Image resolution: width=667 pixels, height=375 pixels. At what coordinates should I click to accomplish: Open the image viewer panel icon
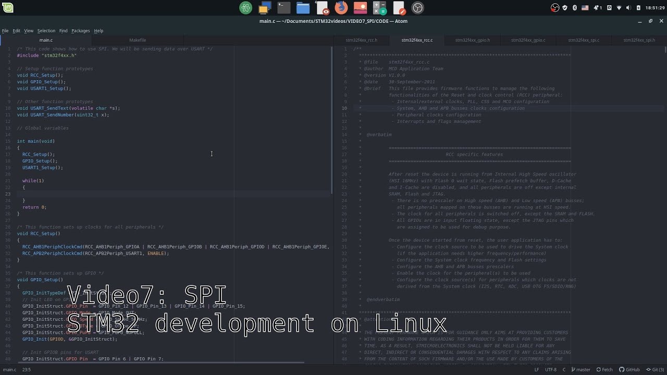click(360, 8)
